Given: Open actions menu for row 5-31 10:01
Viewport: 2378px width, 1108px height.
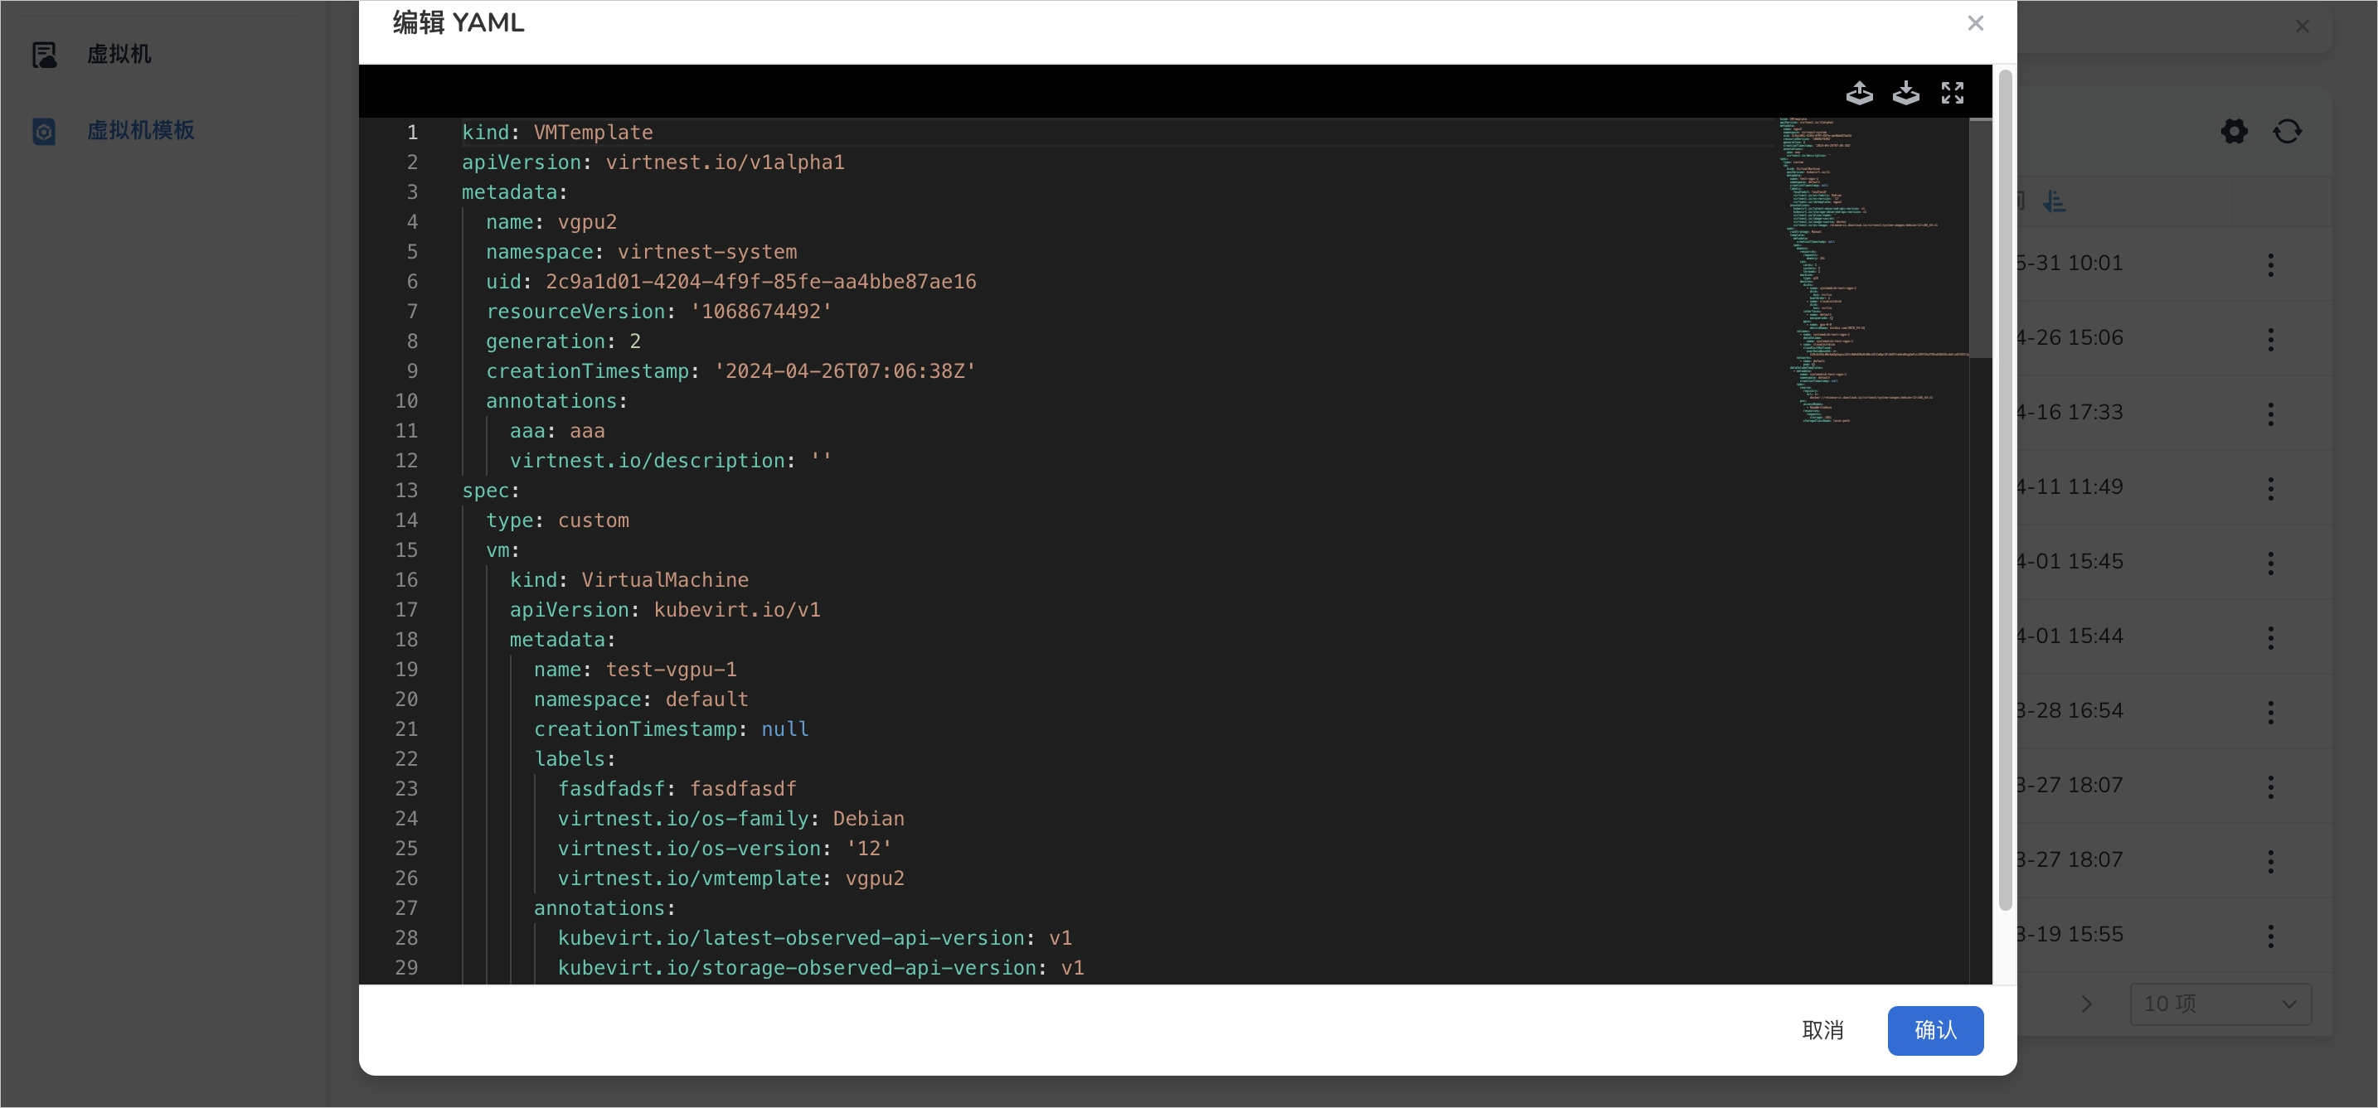Looking at the screenshot, I should pos(2270,264).
